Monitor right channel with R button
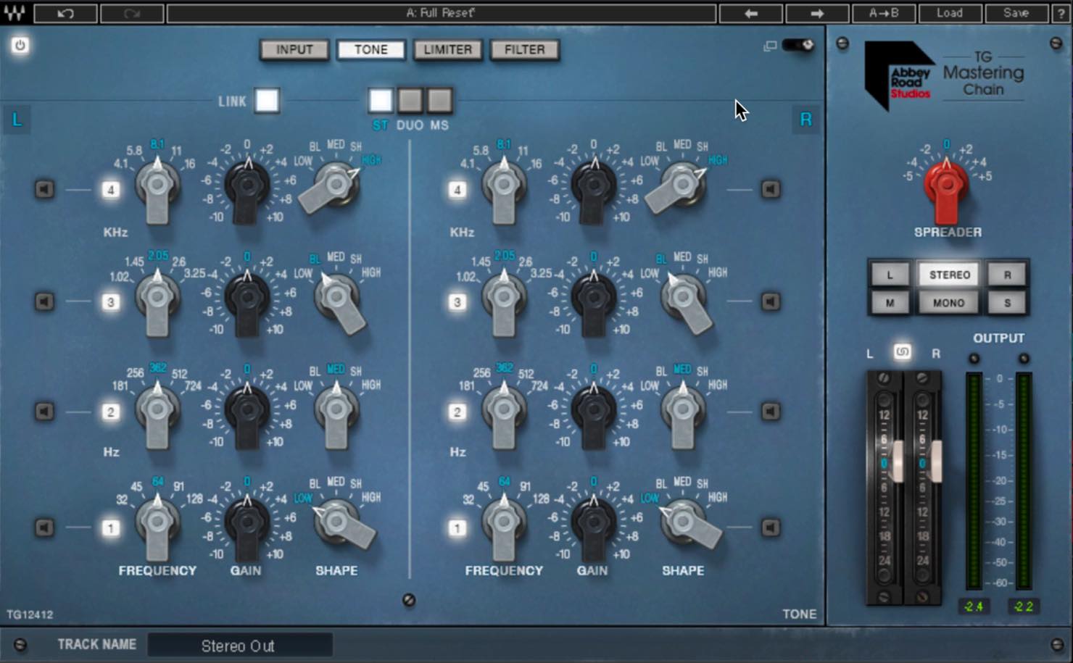This screenshot has width=1073, height=663. (x=1007, y=275)
